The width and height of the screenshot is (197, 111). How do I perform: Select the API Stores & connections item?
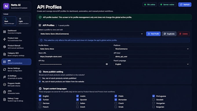coord(17,62)
